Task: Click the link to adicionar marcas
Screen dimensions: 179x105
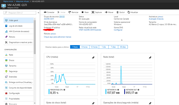Action: [58, 37]
